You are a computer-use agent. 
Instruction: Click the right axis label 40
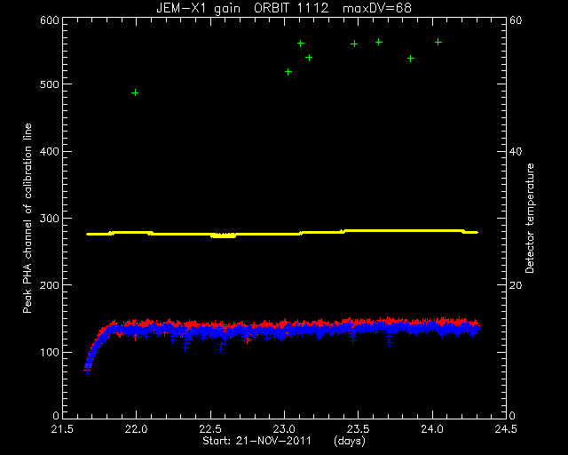(x=516, y=151)
